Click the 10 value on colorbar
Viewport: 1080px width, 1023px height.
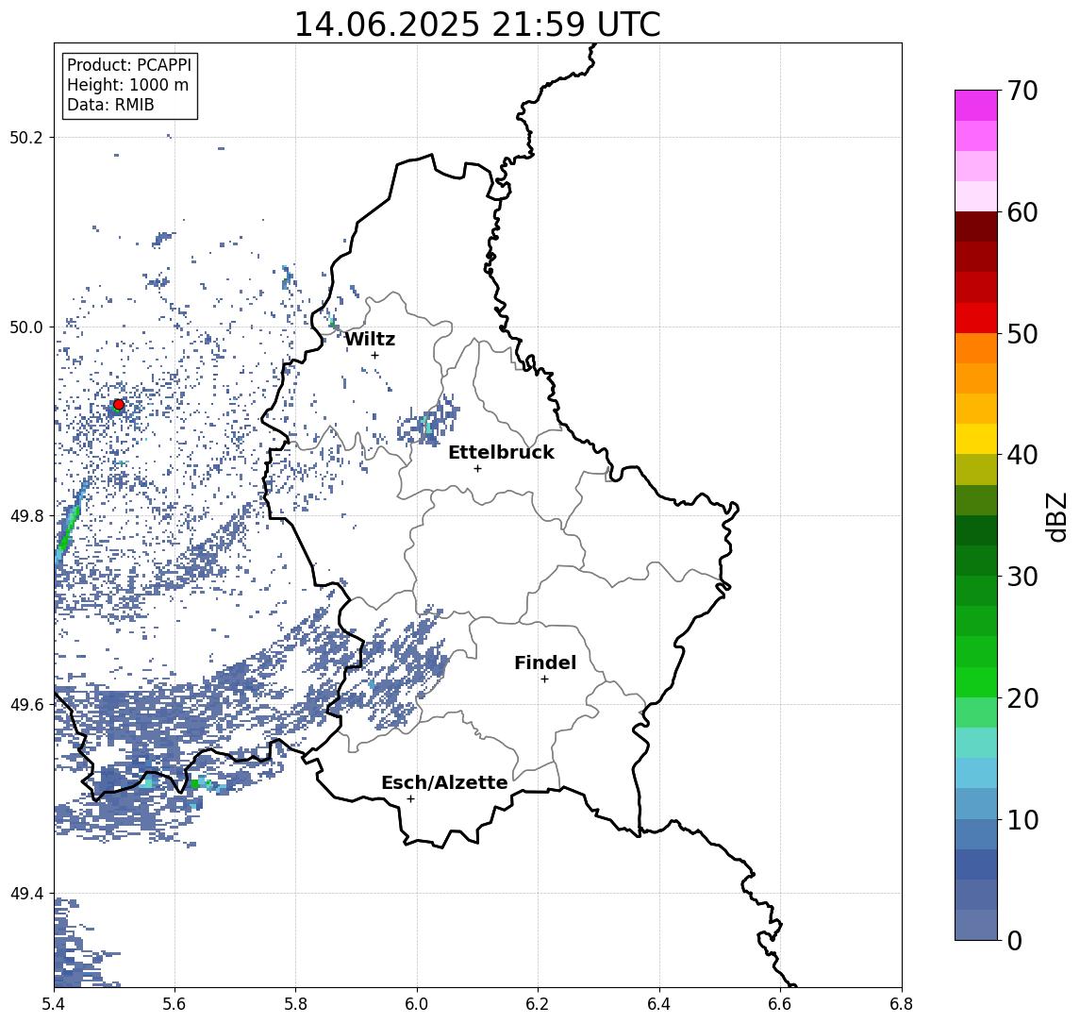click(x=1022, y=820)
